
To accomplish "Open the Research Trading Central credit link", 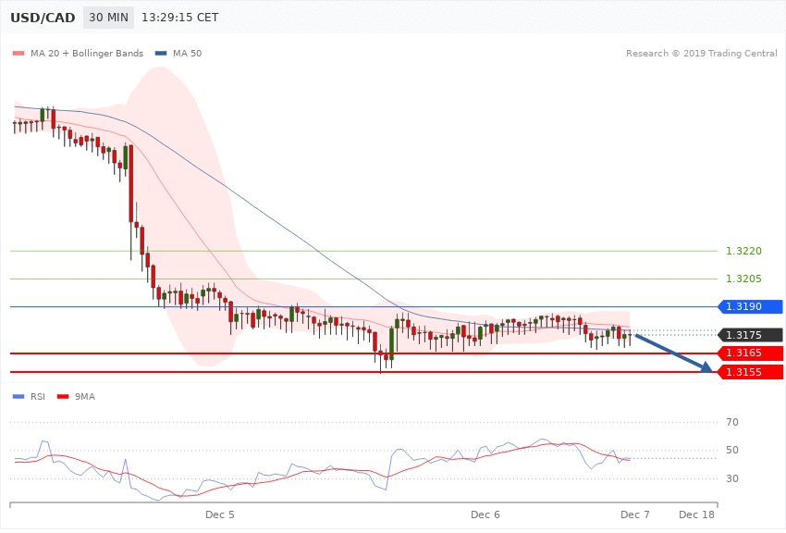I will coord(701,54).
